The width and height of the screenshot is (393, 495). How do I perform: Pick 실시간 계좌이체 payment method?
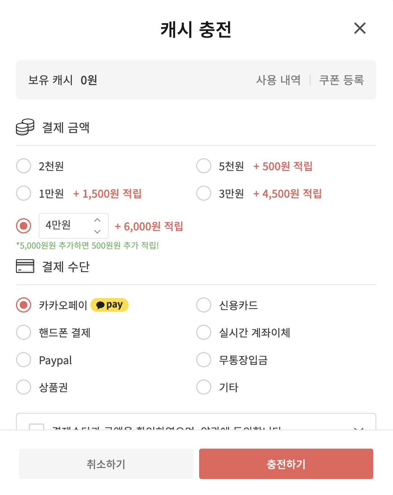click(204, 332)
